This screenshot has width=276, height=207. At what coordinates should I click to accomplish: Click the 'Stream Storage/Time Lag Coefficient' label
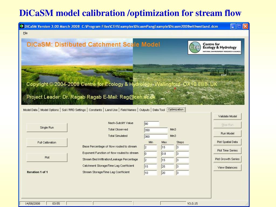(106, 172)
